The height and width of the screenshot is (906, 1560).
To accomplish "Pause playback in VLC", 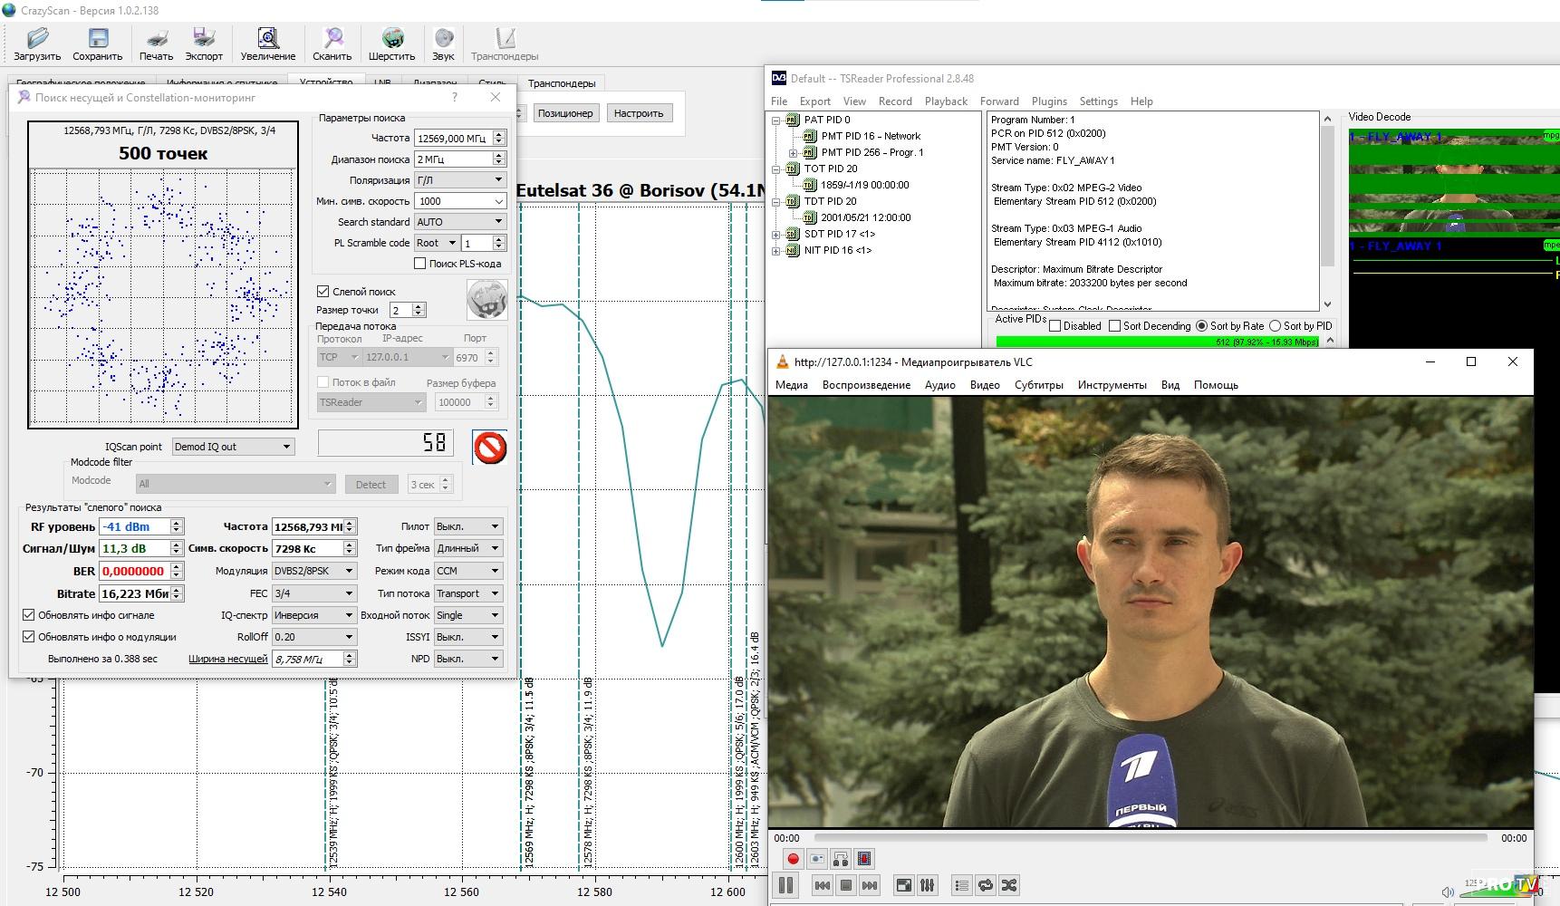I will point(785,885).
